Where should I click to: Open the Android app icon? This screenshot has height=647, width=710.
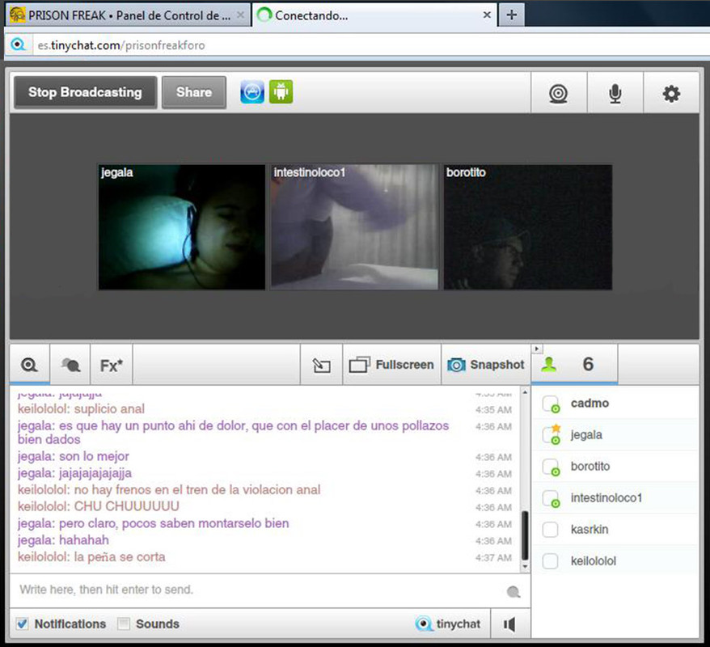point(281,92)
